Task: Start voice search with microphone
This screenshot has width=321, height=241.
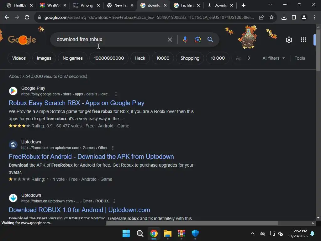Action: (185, 39)
